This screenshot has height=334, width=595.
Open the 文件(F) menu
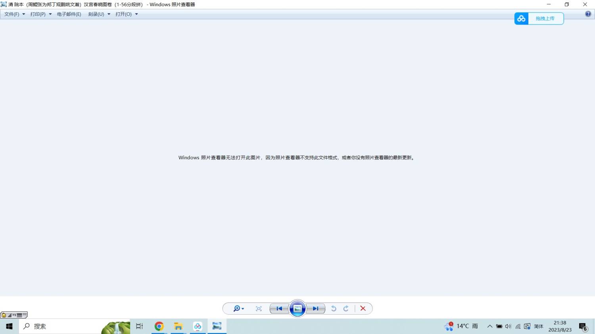(x=14, y=14)
